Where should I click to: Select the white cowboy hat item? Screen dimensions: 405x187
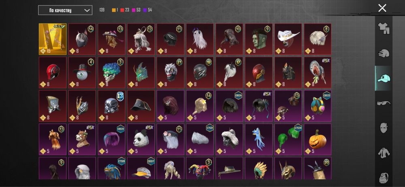point(288,39)
